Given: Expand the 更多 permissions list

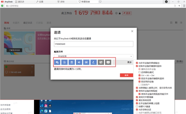Looking at the screenshot, I should coord(129,62).
